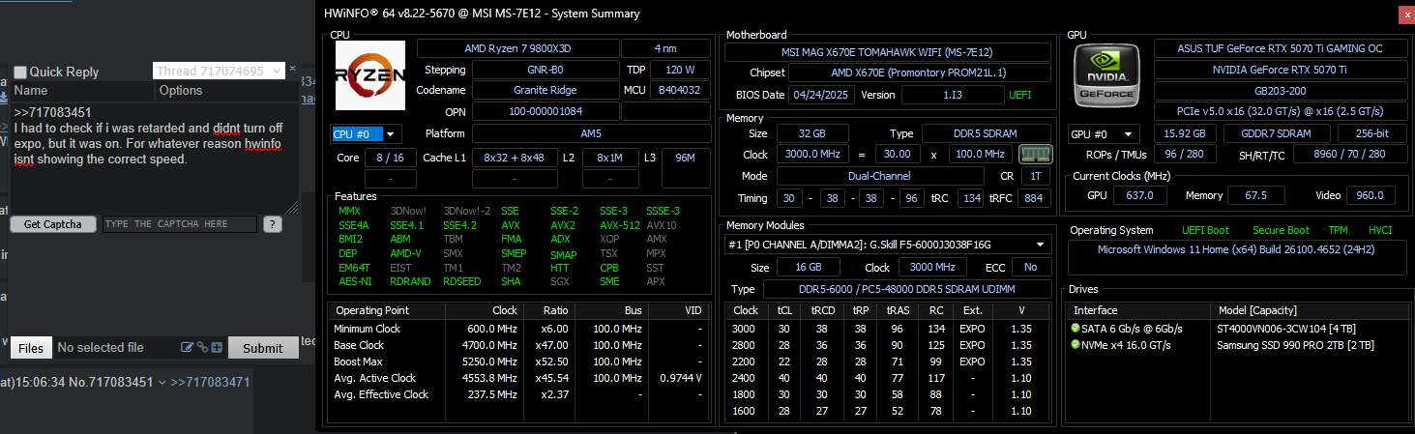The height and width of the screenshot is (434, 1415).
Task: Click the MSI MAG X670E TOMAHAWK WIFI field
Action: [888, 52]
